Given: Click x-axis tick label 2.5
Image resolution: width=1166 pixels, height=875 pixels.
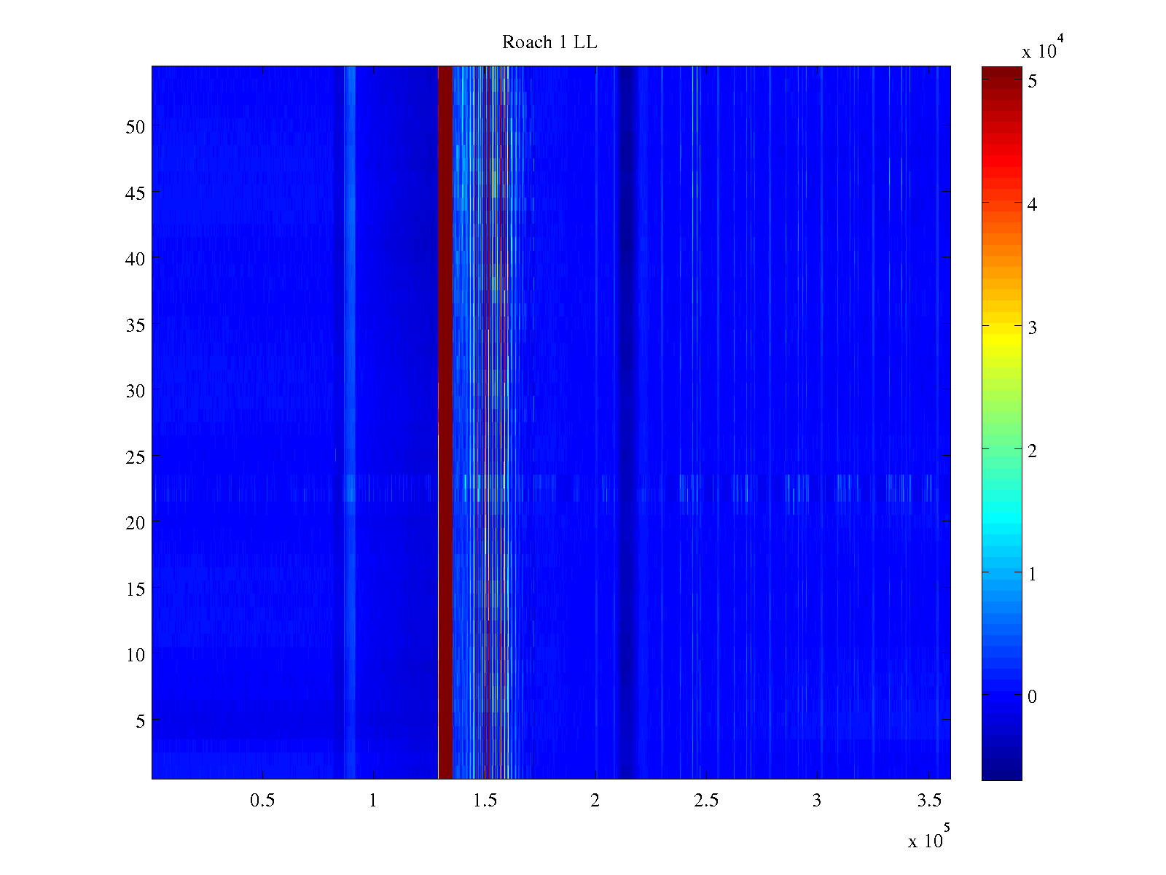Looking at the screenshot, I should (x=706, y=801).
